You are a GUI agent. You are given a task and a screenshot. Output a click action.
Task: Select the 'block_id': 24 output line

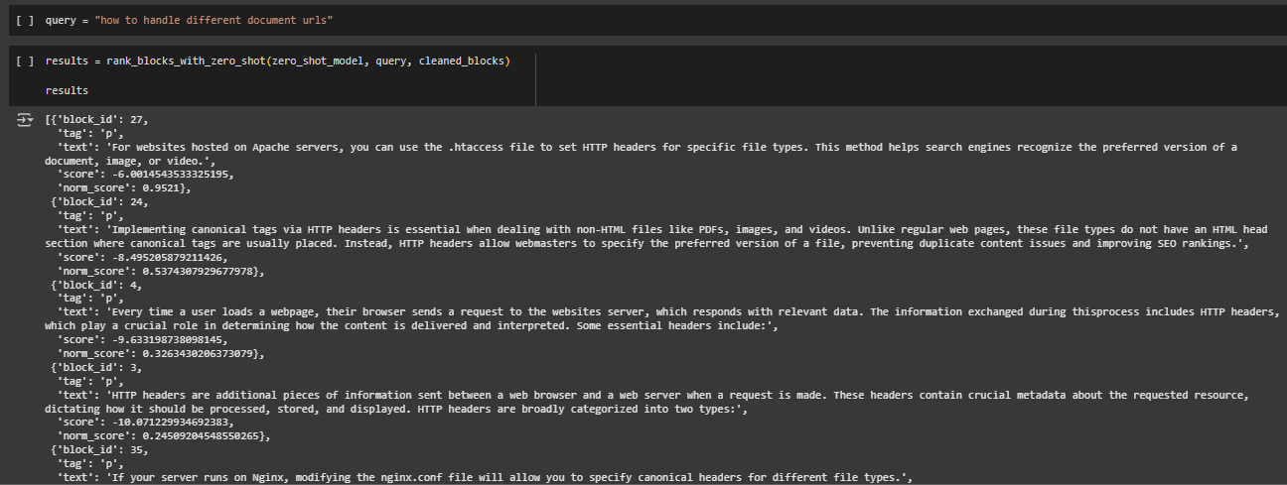click(x=101, y=201)
